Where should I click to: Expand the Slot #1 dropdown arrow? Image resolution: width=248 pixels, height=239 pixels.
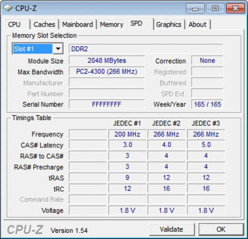(58, 49)
